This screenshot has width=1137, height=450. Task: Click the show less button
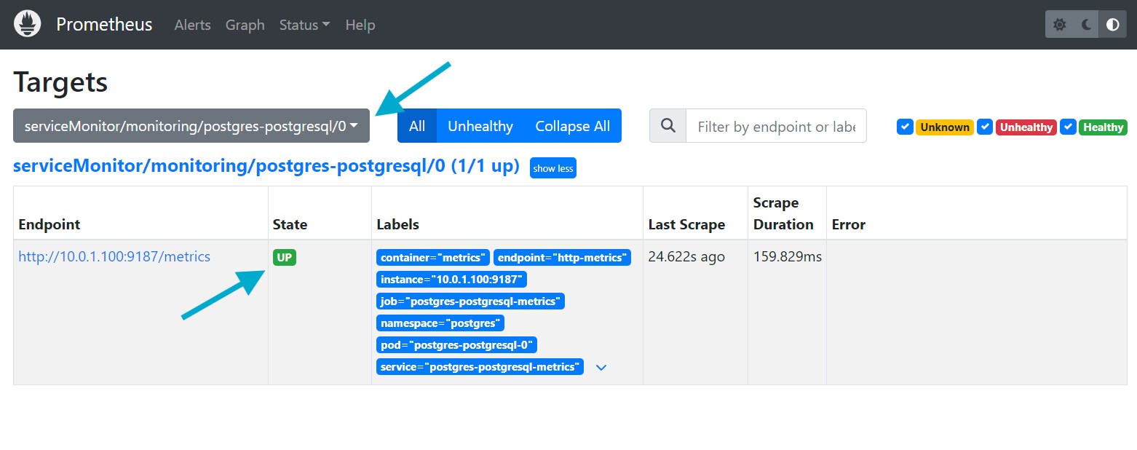pos(552,168)
